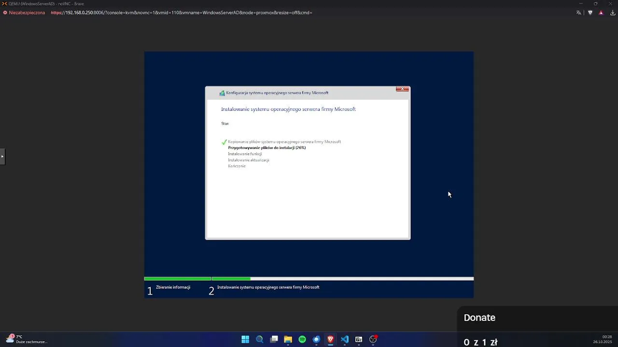Restore down the Brave window
The height and width of the screenshot is (347, 618).
click(x=596, y=3)
